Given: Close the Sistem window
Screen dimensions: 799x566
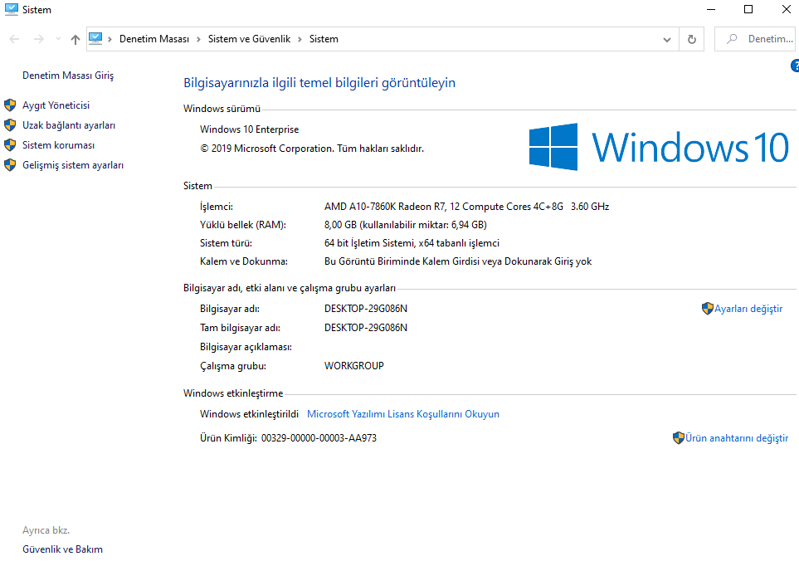Looking at the screenshot, I should pos(787,10).
